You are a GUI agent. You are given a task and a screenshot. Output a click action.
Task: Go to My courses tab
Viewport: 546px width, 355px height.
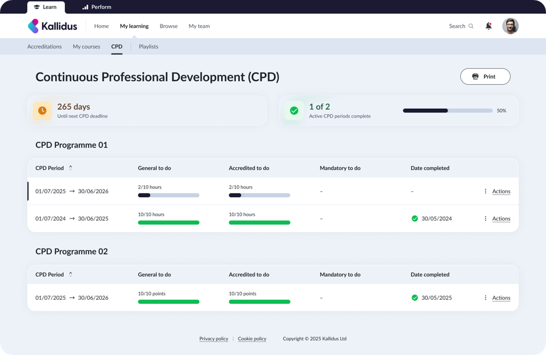click(x=86, y=46)
